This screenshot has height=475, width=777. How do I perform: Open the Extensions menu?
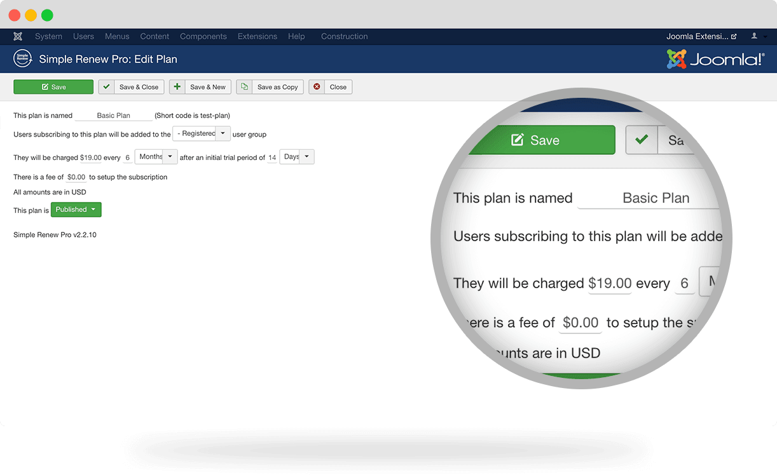[258, 36]
